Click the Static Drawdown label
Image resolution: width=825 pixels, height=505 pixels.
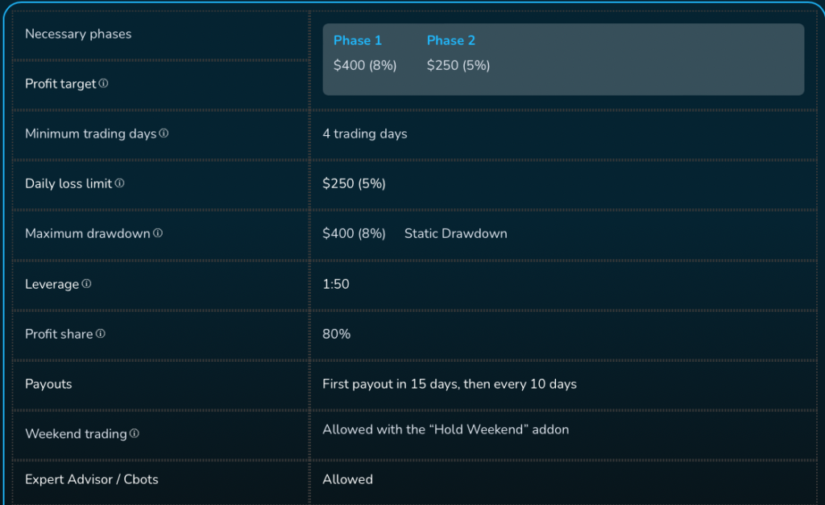456,233
